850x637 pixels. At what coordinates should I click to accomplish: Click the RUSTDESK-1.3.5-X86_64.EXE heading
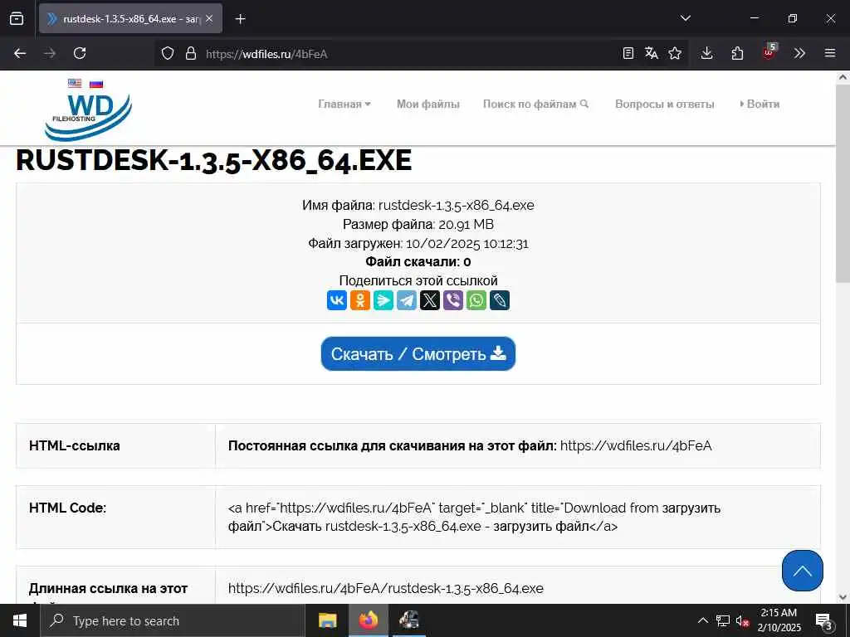[213, 161]
